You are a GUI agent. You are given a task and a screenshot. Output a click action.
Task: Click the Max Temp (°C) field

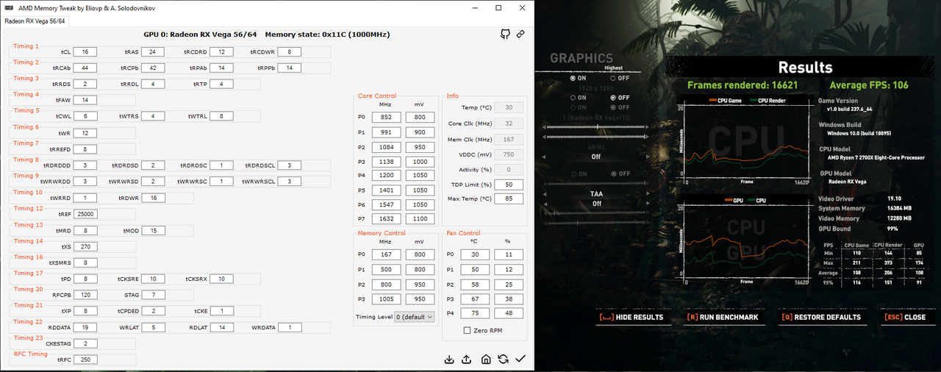tap(509, 198)
